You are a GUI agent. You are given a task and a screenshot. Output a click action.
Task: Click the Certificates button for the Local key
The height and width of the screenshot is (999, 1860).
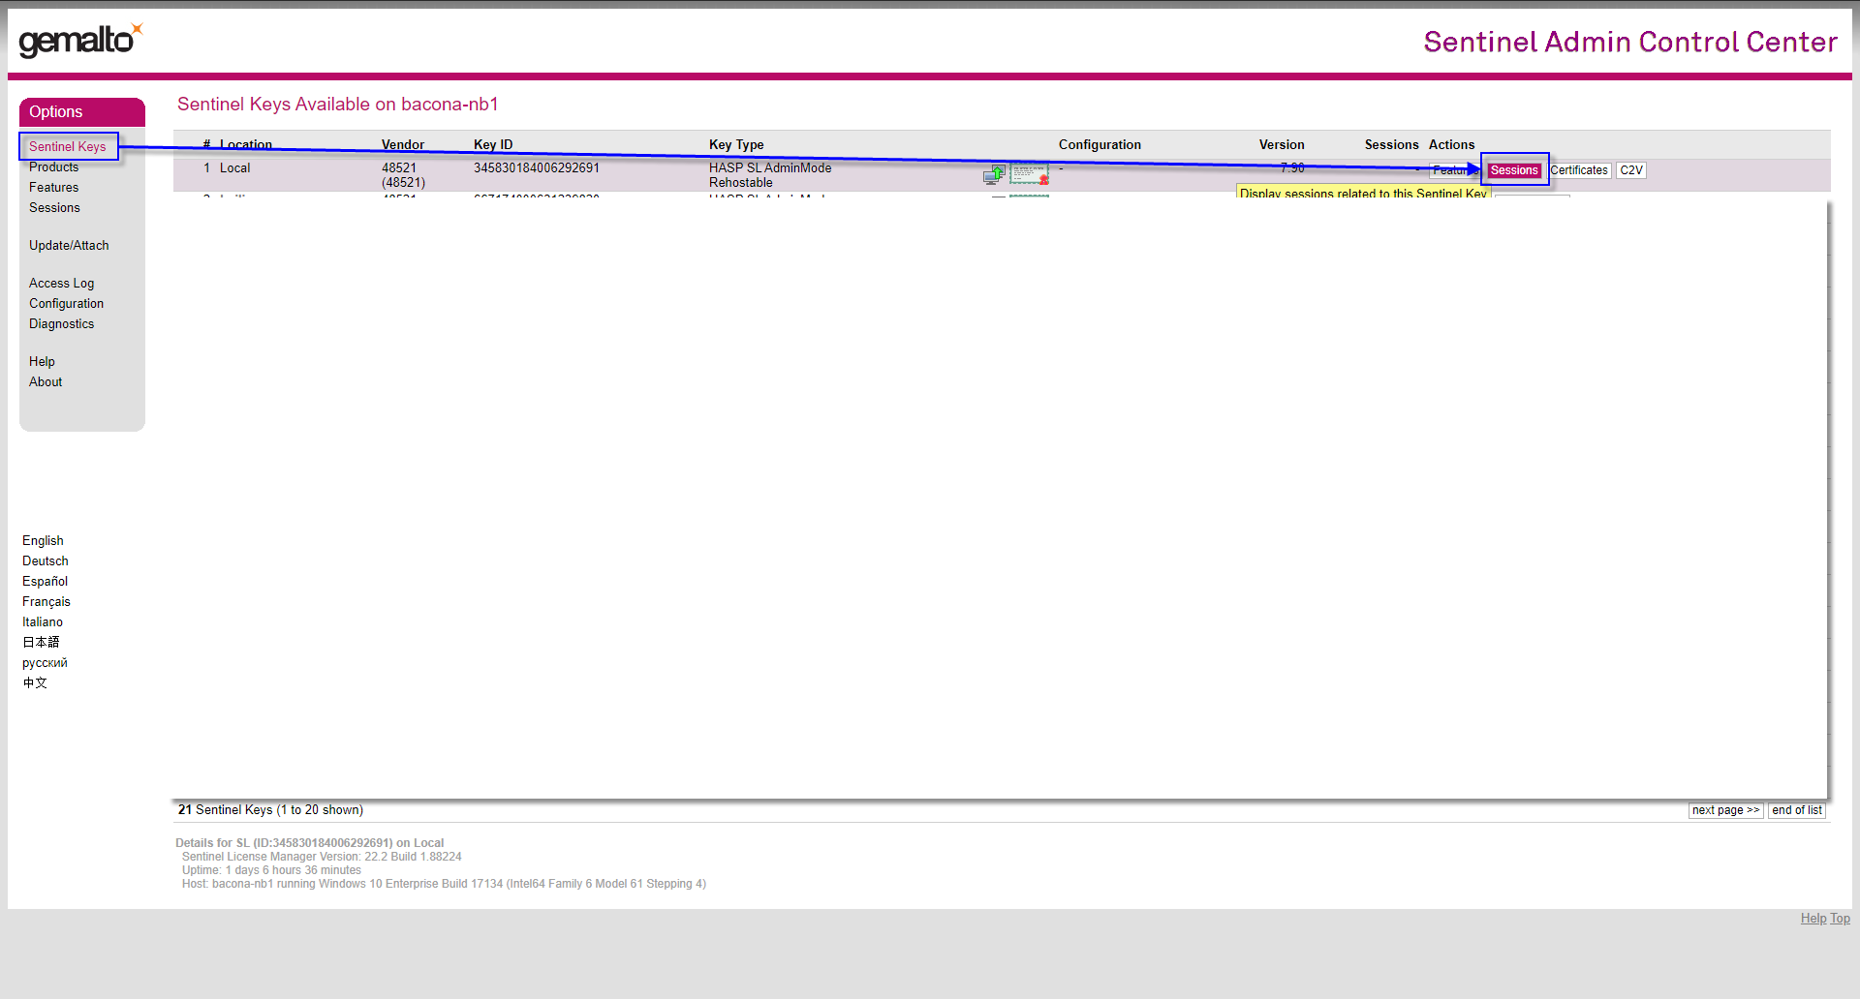point(1579,170)
